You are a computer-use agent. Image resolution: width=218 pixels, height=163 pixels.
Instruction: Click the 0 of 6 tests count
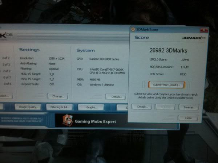pyautogui.click(x=8, y=84)
